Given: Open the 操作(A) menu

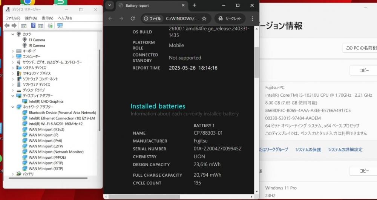Looking at the screenshot, I should pyautogui.click(x=31, y=18).
